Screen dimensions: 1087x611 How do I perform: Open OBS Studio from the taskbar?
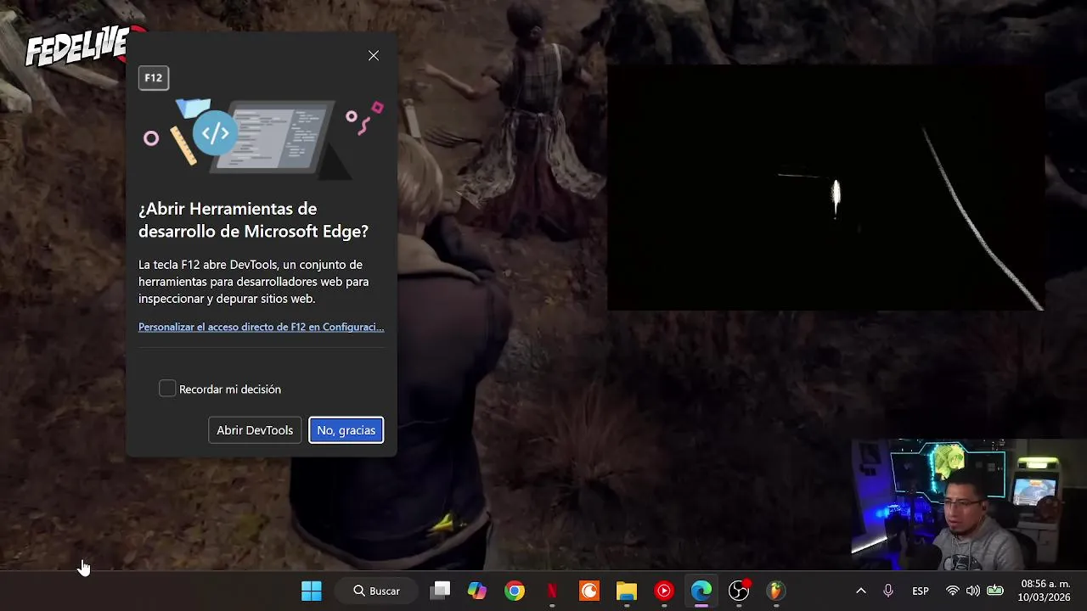(739, 591)
